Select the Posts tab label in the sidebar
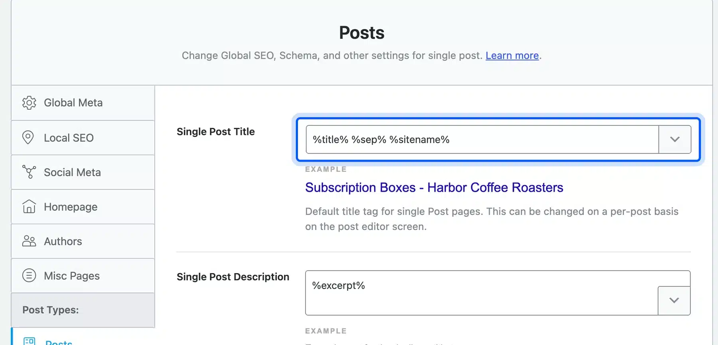Screen dimensions: 718x345 59,342
